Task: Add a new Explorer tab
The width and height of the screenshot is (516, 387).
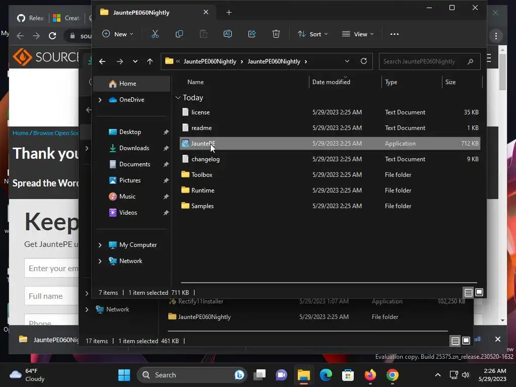Action: coord(229,13)
